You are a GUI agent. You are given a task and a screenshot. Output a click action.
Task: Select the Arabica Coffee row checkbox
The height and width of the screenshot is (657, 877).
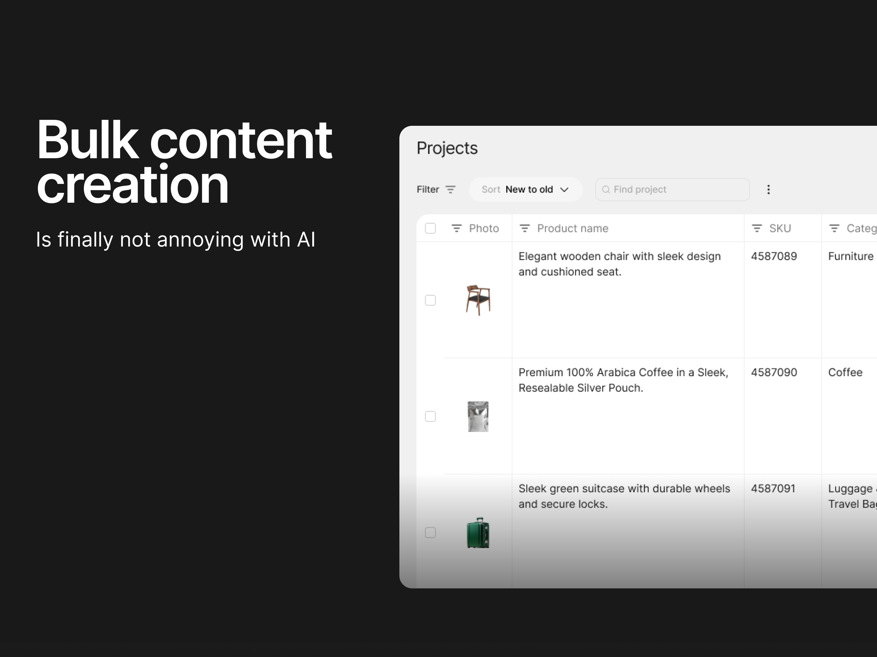(430, 417)
